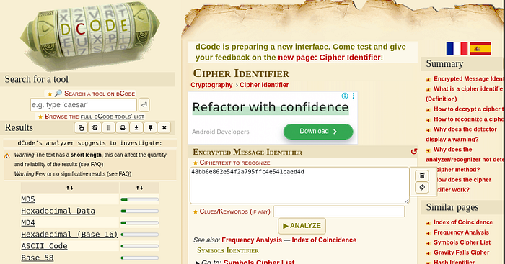Pin the results panel

[150, 128]
